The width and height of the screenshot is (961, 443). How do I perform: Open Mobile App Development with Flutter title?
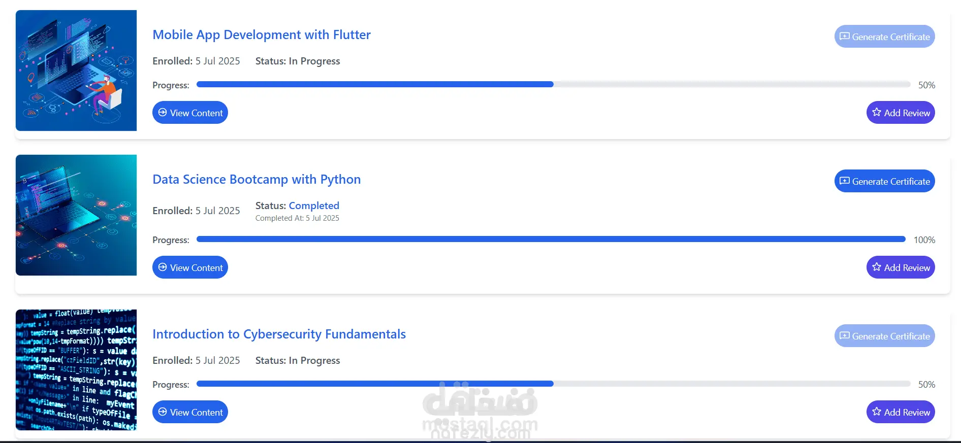pyautogui.click(x=262, y=35)
